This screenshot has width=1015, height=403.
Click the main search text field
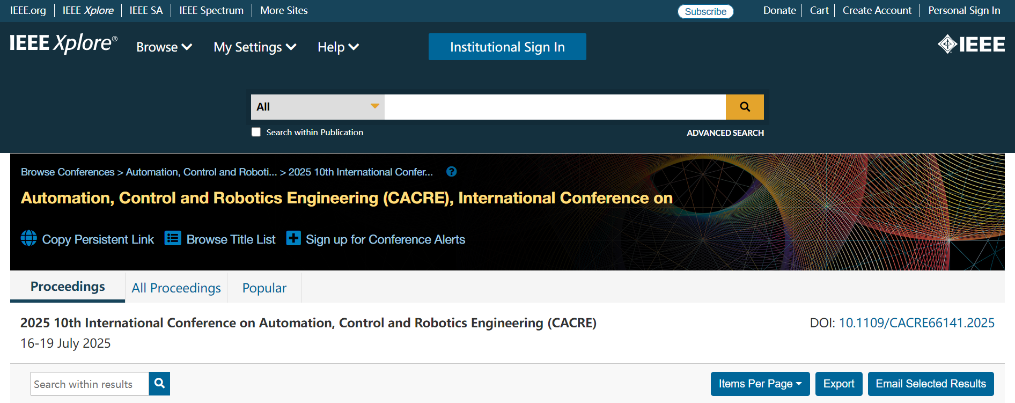pyautogui.click(x=555, y=107)
